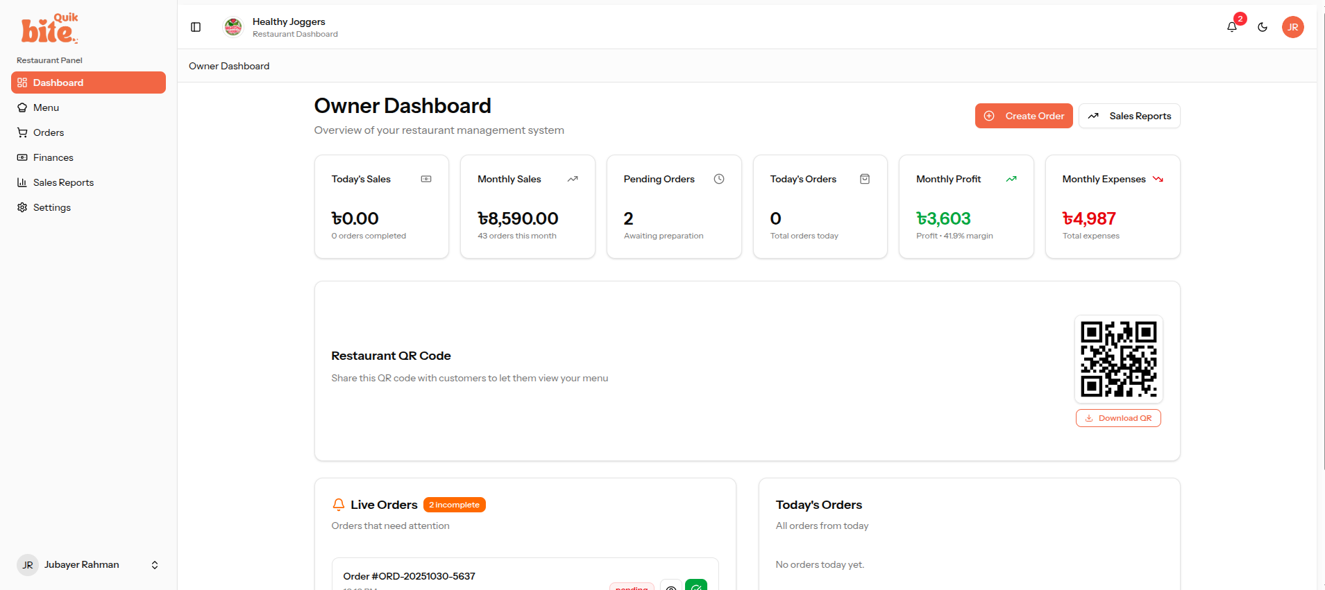
Task: Click the Monthly Profit trend-up icon
Action: pyautogui.click(x=1011, y=179)
